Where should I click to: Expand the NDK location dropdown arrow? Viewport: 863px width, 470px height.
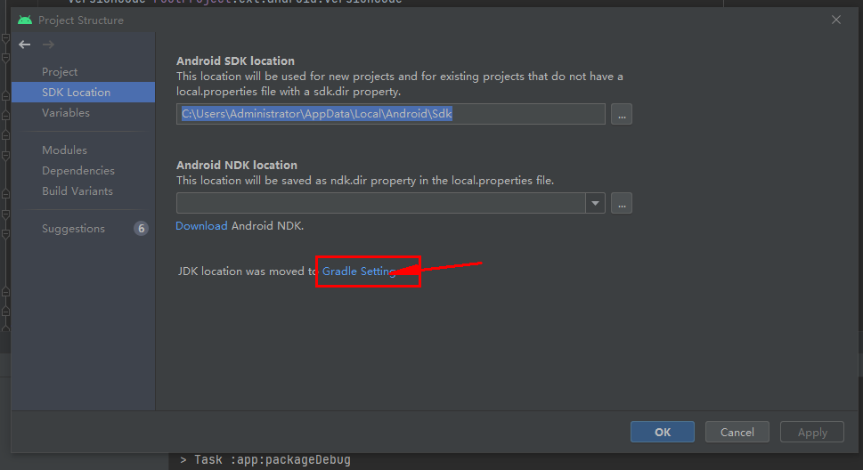pos(595,203)
